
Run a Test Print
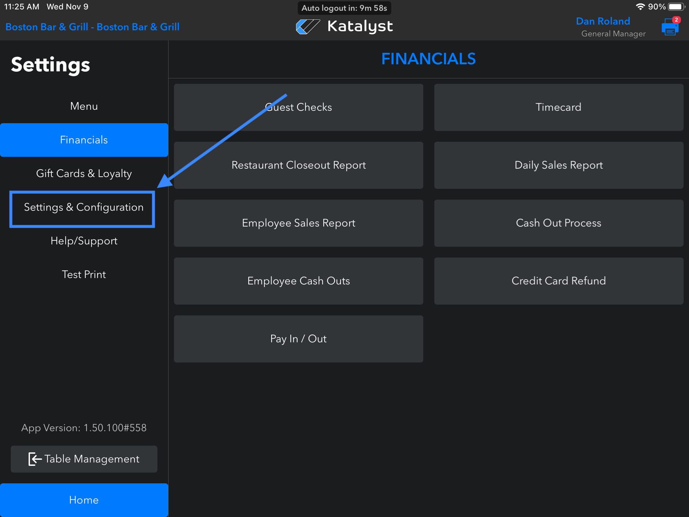point(84,275)
